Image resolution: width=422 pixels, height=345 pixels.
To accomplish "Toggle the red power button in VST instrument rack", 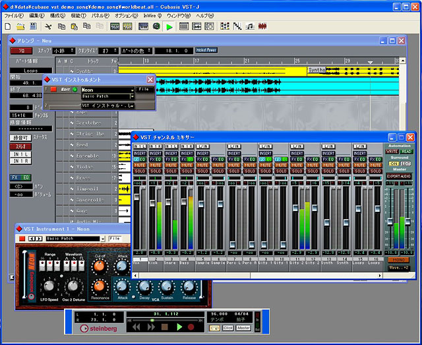I will (x=53, y=89).
